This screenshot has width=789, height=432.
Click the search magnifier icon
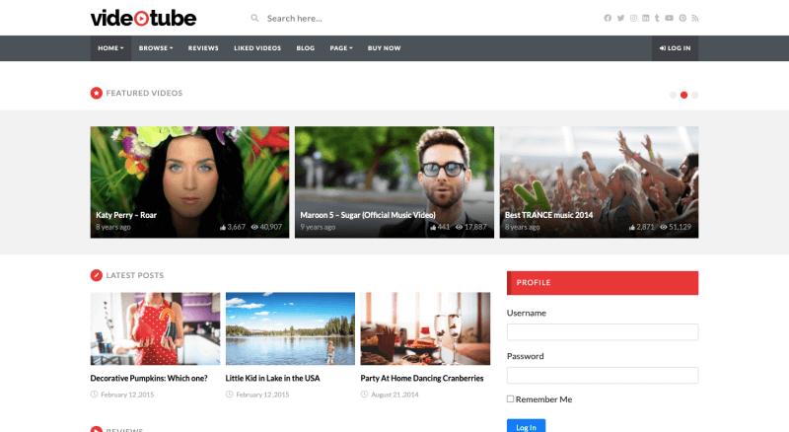[255, 18]
